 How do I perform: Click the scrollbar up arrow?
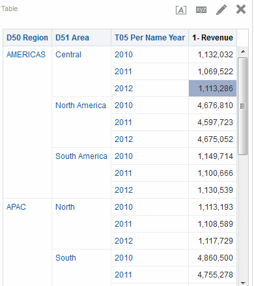coord(243,51)
